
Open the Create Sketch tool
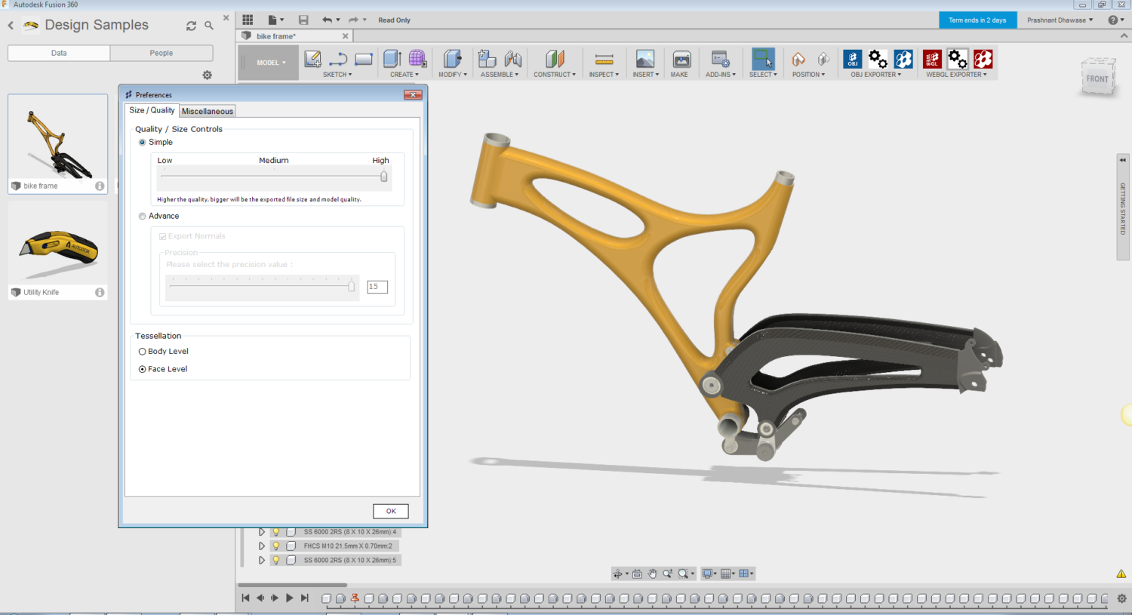(312, 59)
